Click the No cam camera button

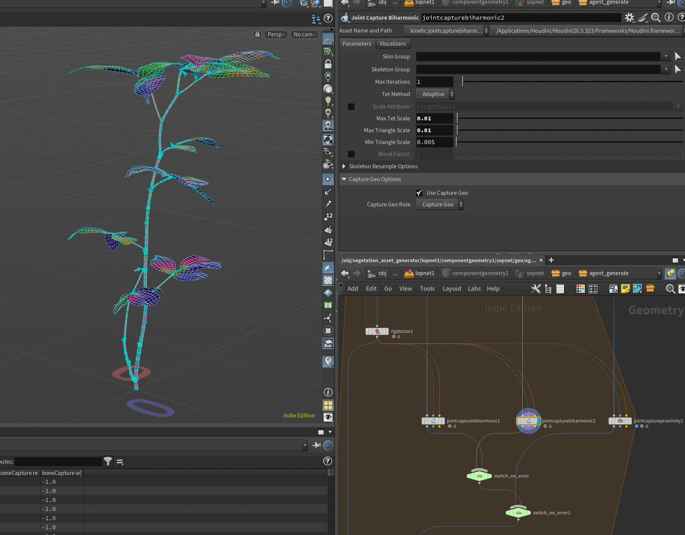pos(304,34)
